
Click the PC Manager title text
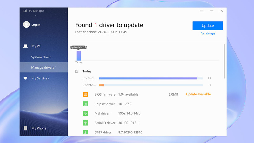pyautogui.click(x=37, y=11)
